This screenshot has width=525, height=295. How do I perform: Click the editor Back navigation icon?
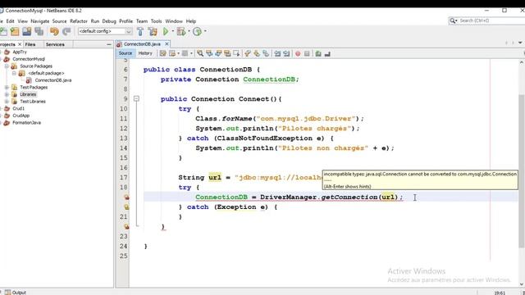pyautogui.click(x=172, y=53)
